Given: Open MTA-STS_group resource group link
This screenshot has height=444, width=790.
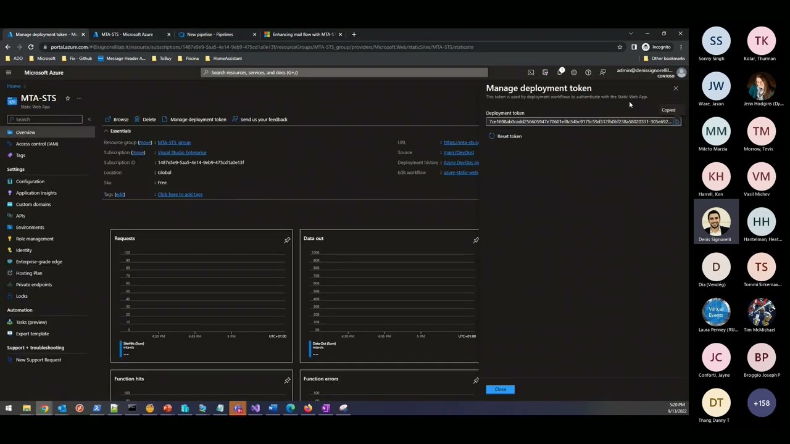Looking at the screenshot, I should tap(174, 142).
